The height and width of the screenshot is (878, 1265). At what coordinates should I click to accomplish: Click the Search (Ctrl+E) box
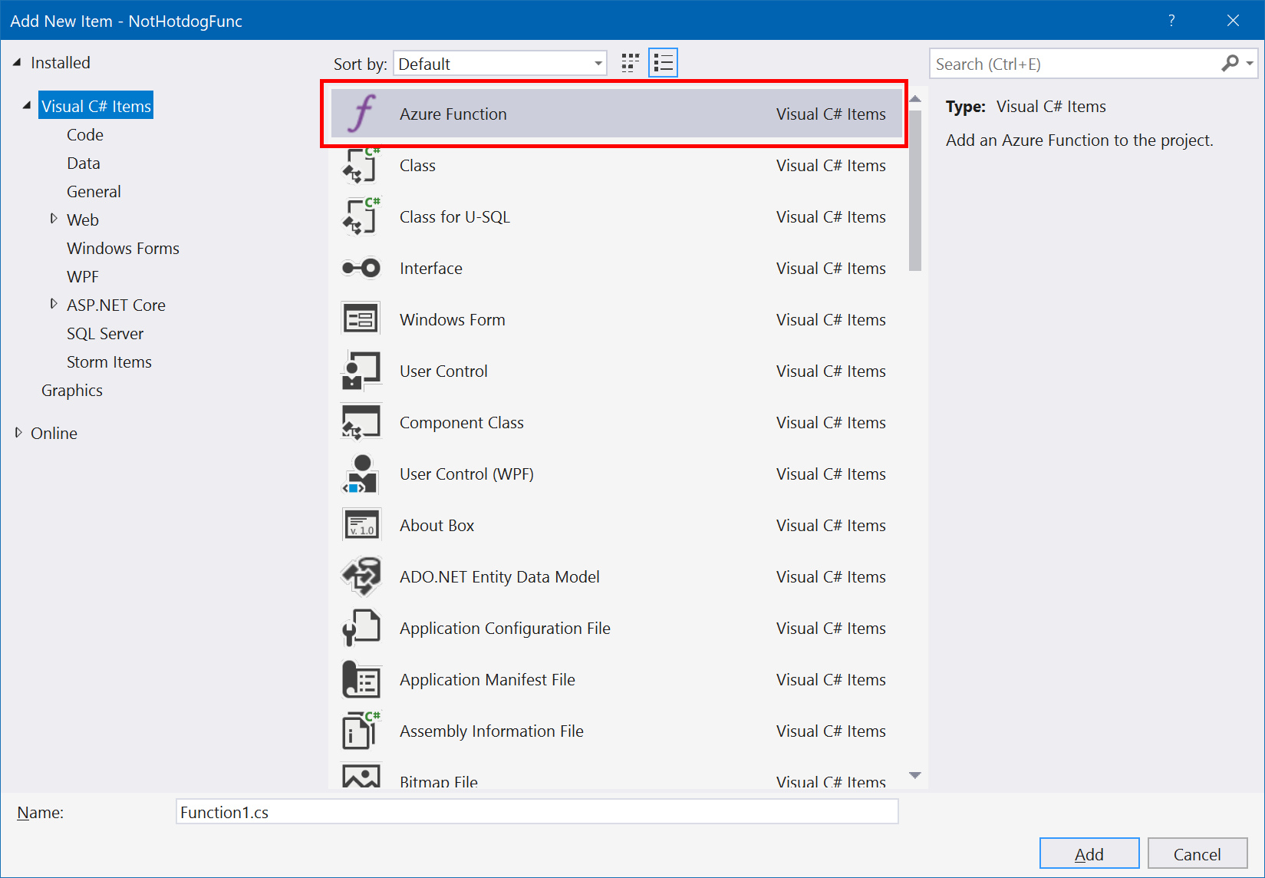pyautogui.click(x=1076, y=64)
